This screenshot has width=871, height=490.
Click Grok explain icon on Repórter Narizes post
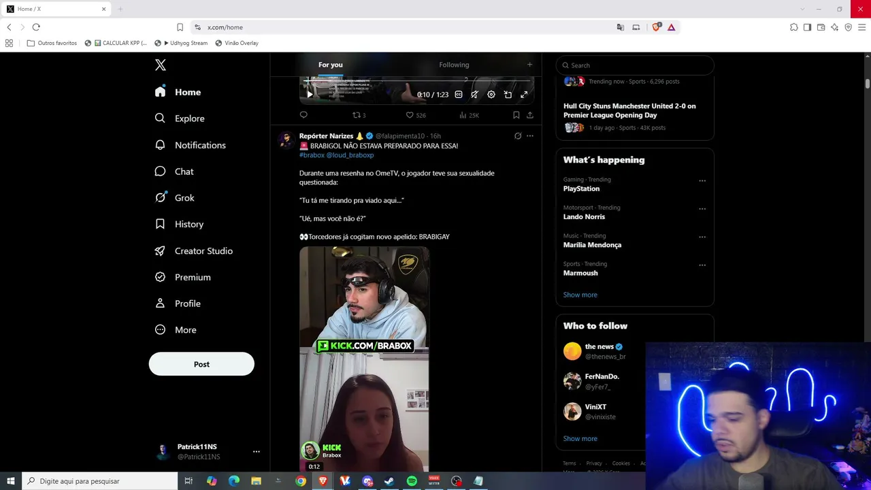518,136
